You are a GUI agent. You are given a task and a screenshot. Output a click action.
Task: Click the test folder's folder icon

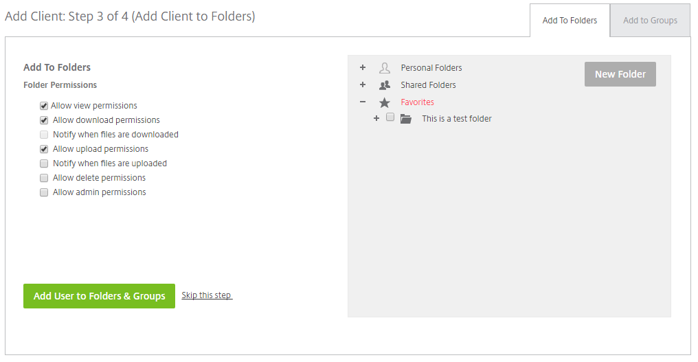(405, 119)
